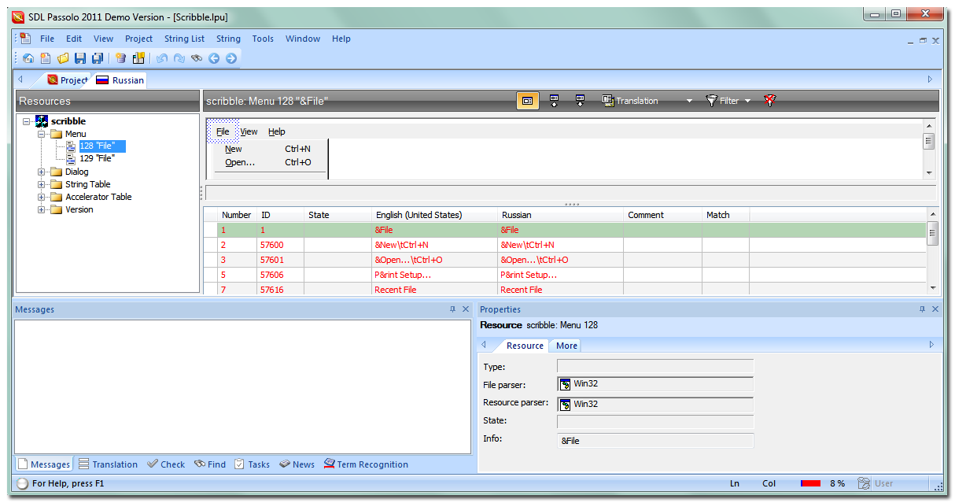Screen dimensions: 955x503
Task: Click the previous resource up-arrow icon
Action: [554, 101]
